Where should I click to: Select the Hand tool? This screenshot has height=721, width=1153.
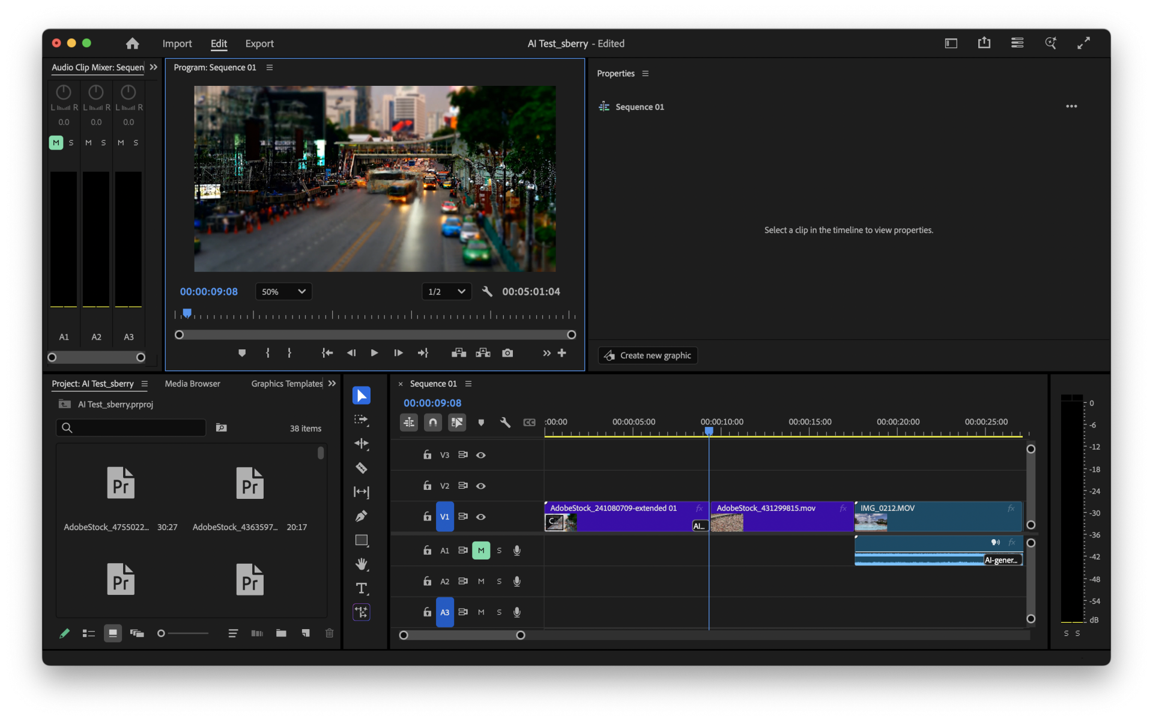pyautogui.click(x=362, y=564)
